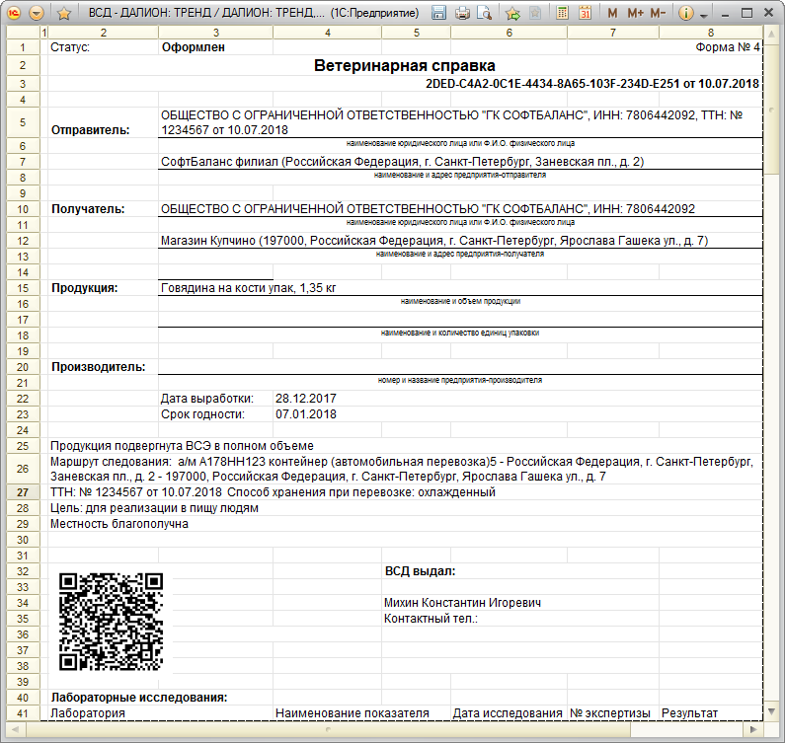
Task: Click the status value 'Оформлен'
Action: [x=194, y=47]
